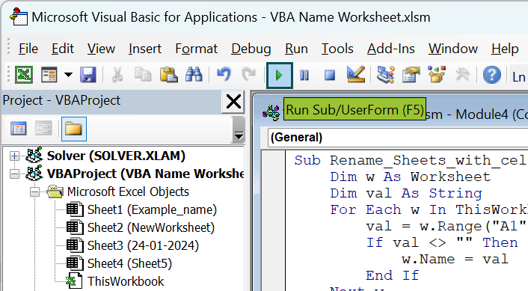The height and width of the screenshot is (291, 528).
Task: Click the Break pause icon
Action: tap(304, 75)
